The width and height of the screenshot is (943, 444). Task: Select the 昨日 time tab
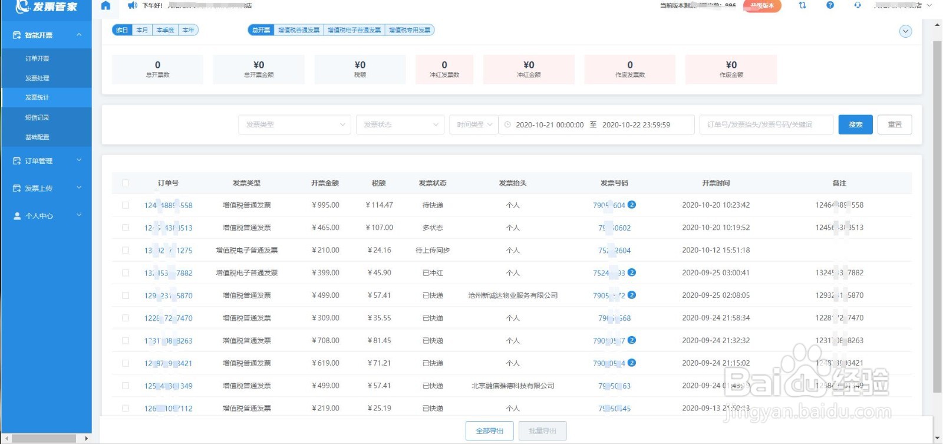[122, 30]
